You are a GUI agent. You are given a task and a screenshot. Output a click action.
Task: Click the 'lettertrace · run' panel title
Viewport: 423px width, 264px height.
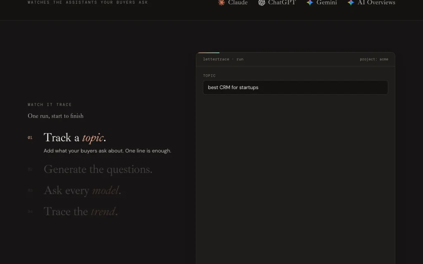coord(223,59)
